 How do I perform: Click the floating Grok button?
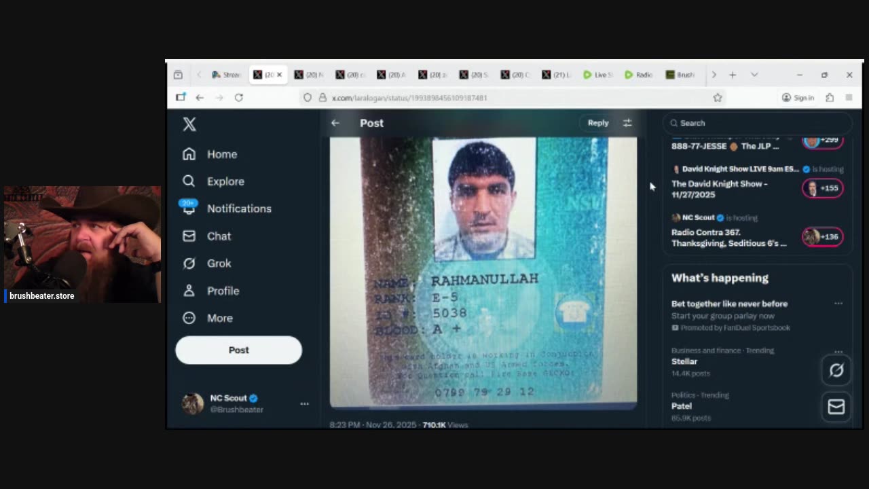[x=836, y=370]
